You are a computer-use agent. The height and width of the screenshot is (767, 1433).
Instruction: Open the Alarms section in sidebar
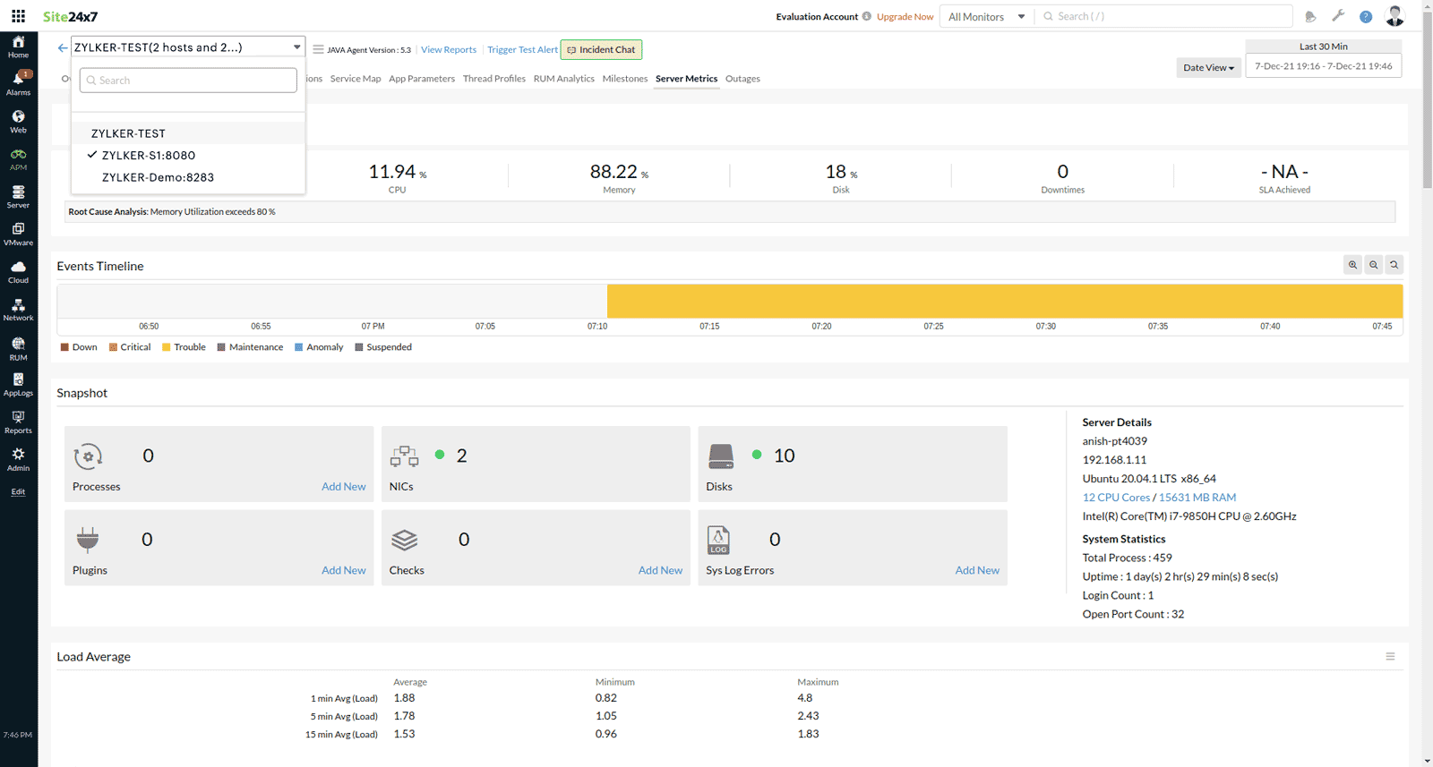(x=18, y=82)
